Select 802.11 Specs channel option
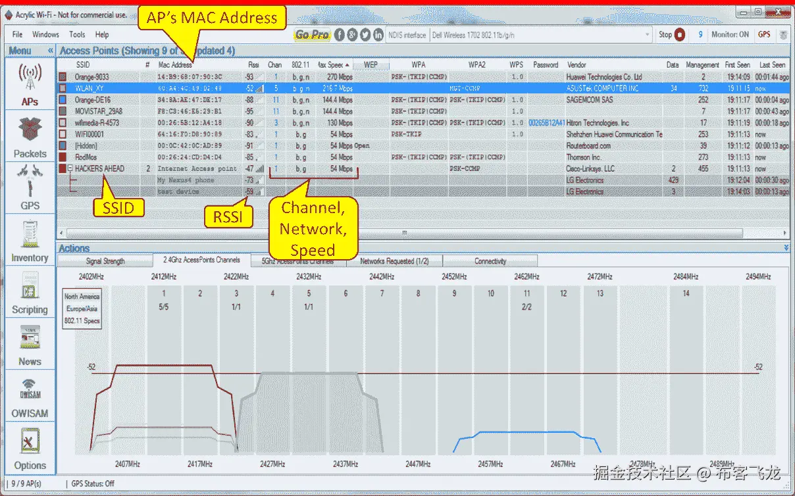795x496 pixels. pos(82,321)
